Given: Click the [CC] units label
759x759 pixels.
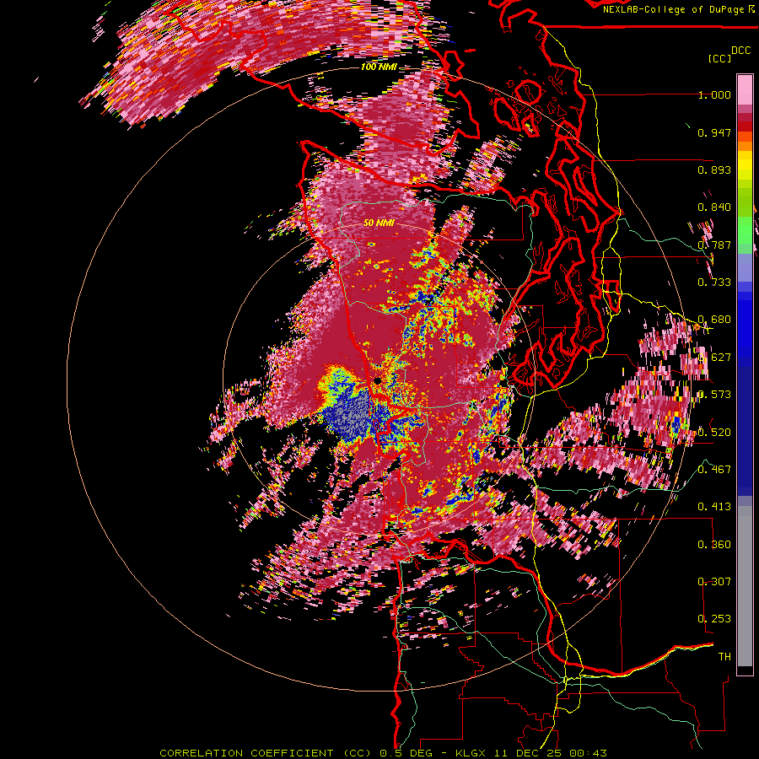Looking at the screenshot, I should (720, 58).
